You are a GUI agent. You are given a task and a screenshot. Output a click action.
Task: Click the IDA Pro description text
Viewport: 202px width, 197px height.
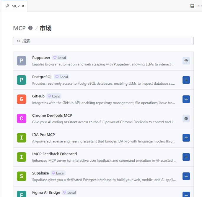click(x=104, y=141)
